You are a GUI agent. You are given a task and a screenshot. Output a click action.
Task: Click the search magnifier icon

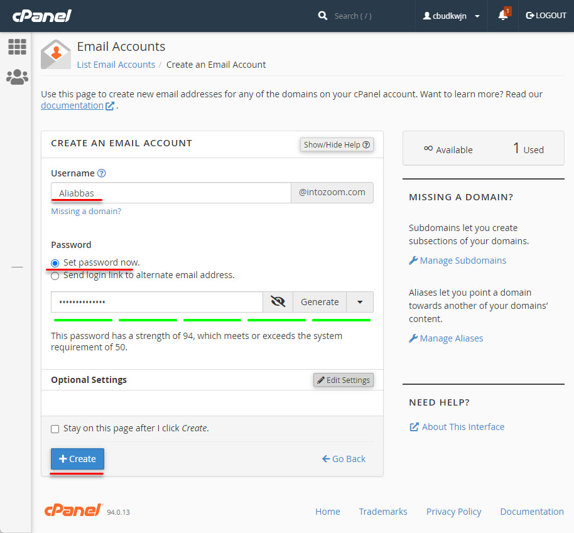click(x=323, y=16)
